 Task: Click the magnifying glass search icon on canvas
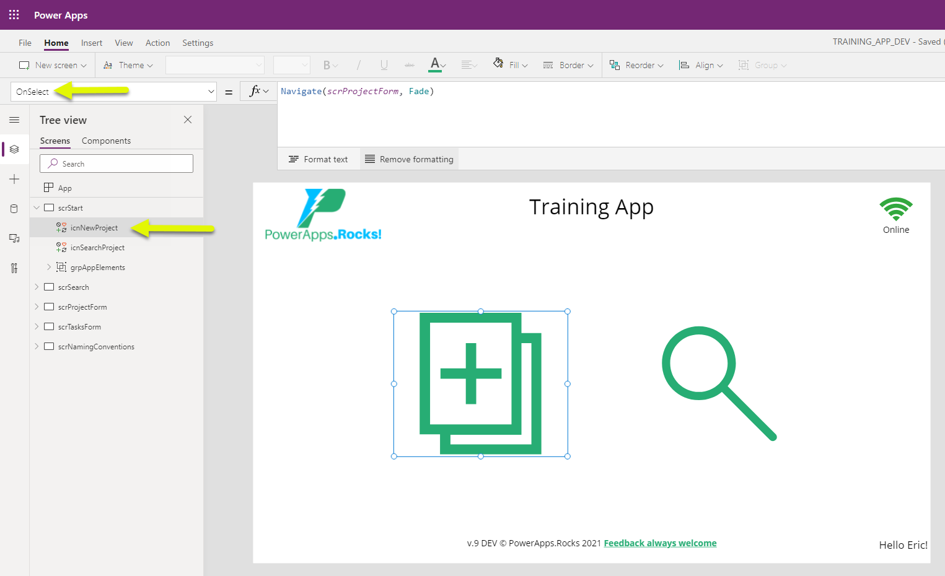click(x=719, y=383)
